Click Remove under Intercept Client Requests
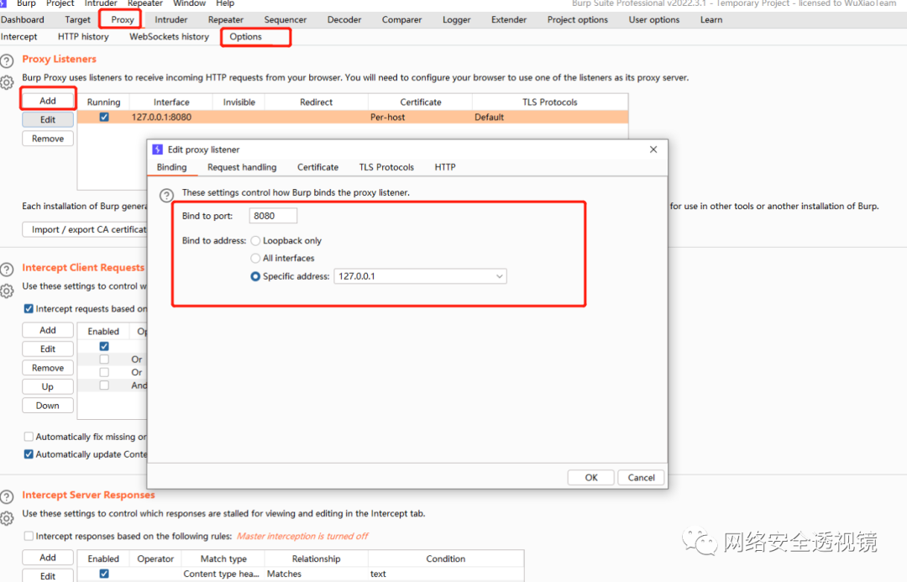907x582 pixels. click(x=48, y=368)
